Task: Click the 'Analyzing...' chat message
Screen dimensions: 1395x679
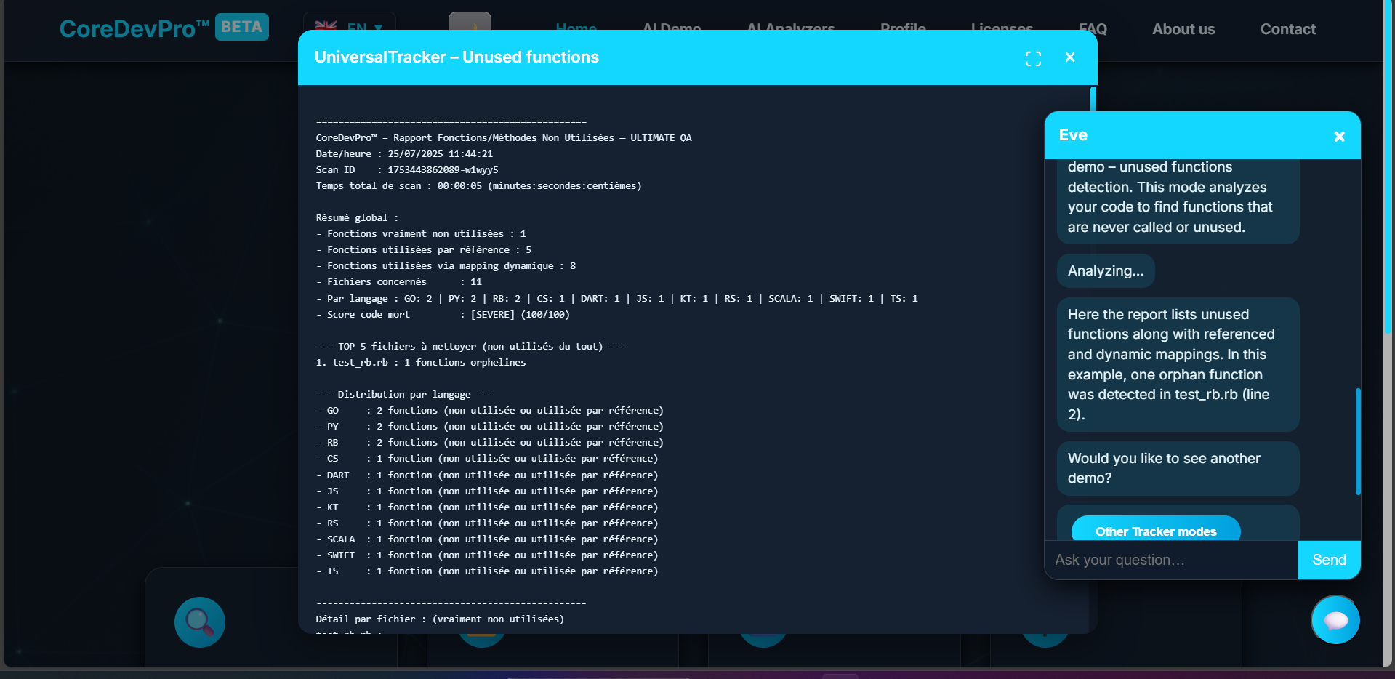Action: [1106, 271]
